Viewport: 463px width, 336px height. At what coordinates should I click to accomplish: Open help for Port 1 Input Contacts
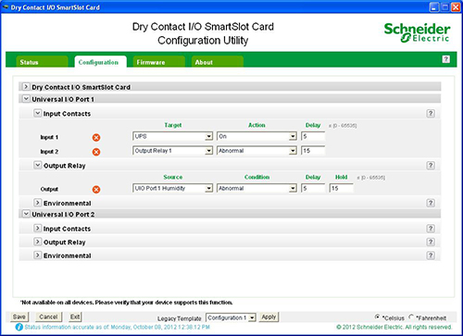(431, 114)
